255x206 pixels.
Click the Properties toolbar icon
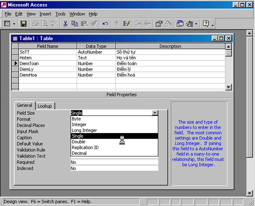[x=159, y=24]
